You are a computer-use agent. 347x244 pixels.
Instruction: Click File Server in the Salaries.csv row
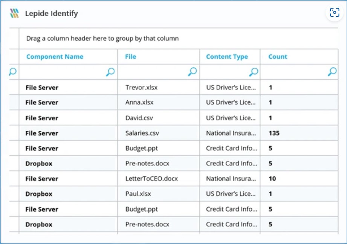[42, 133]
